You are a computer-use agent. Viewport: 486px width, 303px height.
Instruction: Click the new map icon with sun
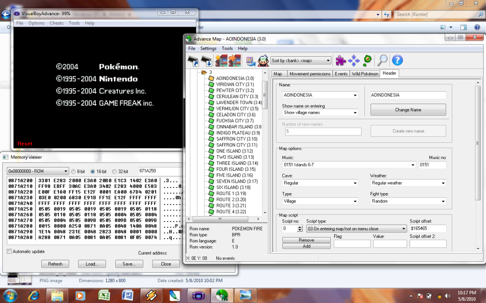click(221, 61)
